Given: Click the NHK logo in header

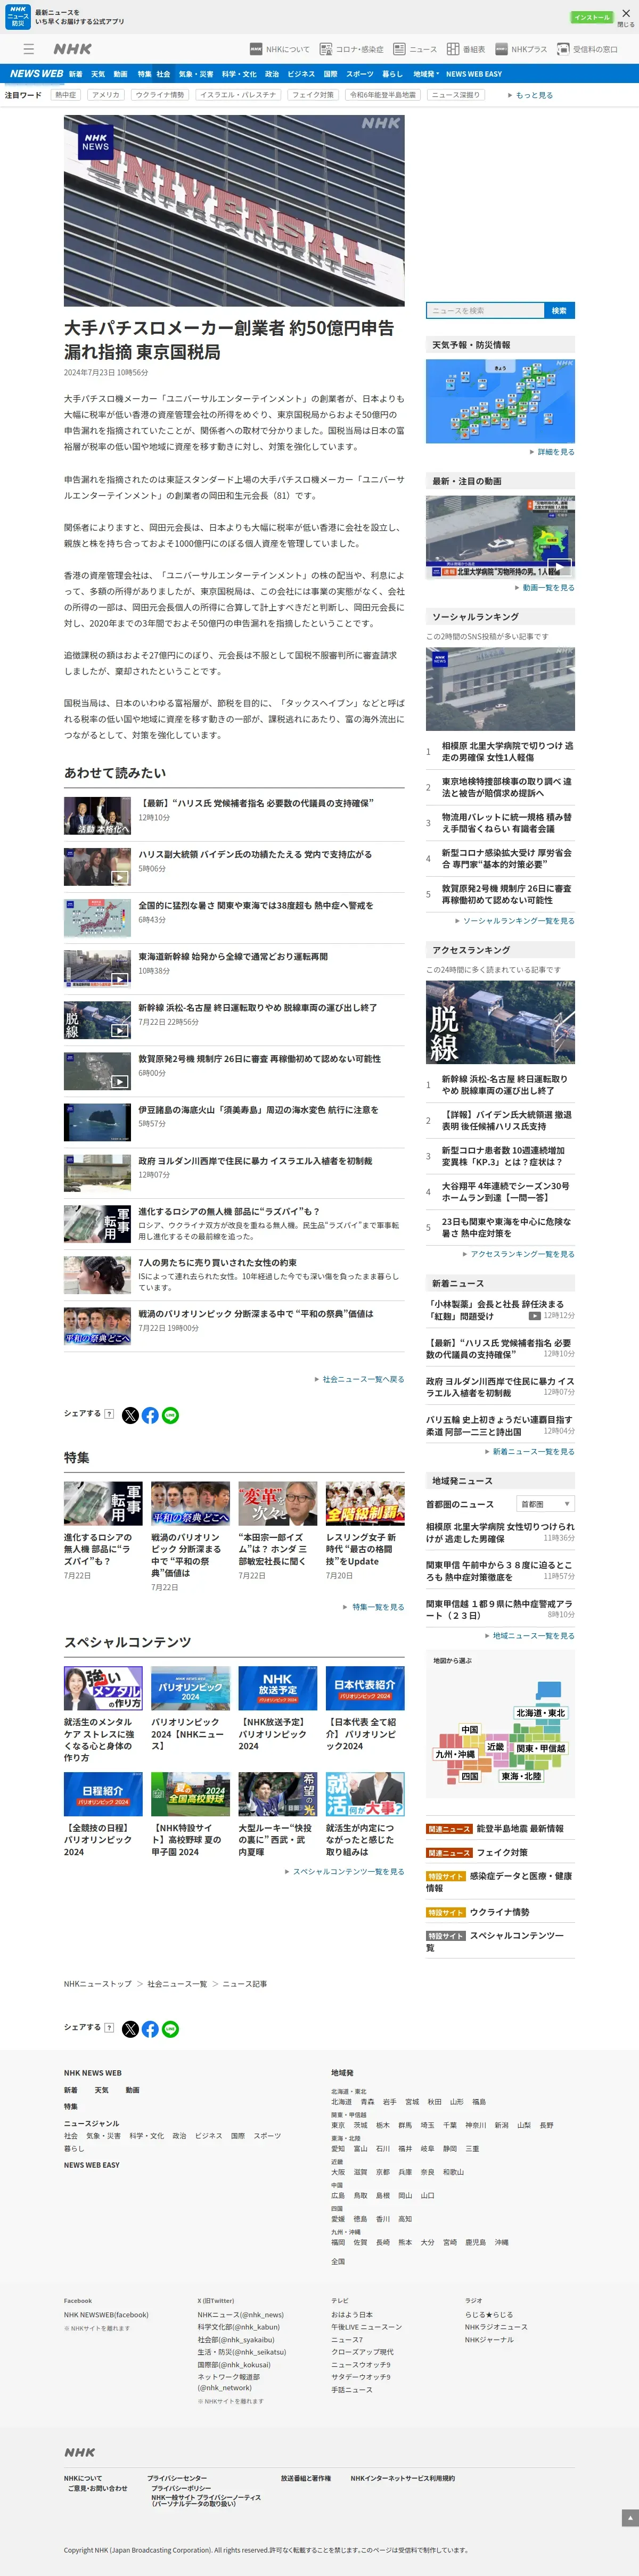Looking at the screenshot, I should click(x=72, y=49).
